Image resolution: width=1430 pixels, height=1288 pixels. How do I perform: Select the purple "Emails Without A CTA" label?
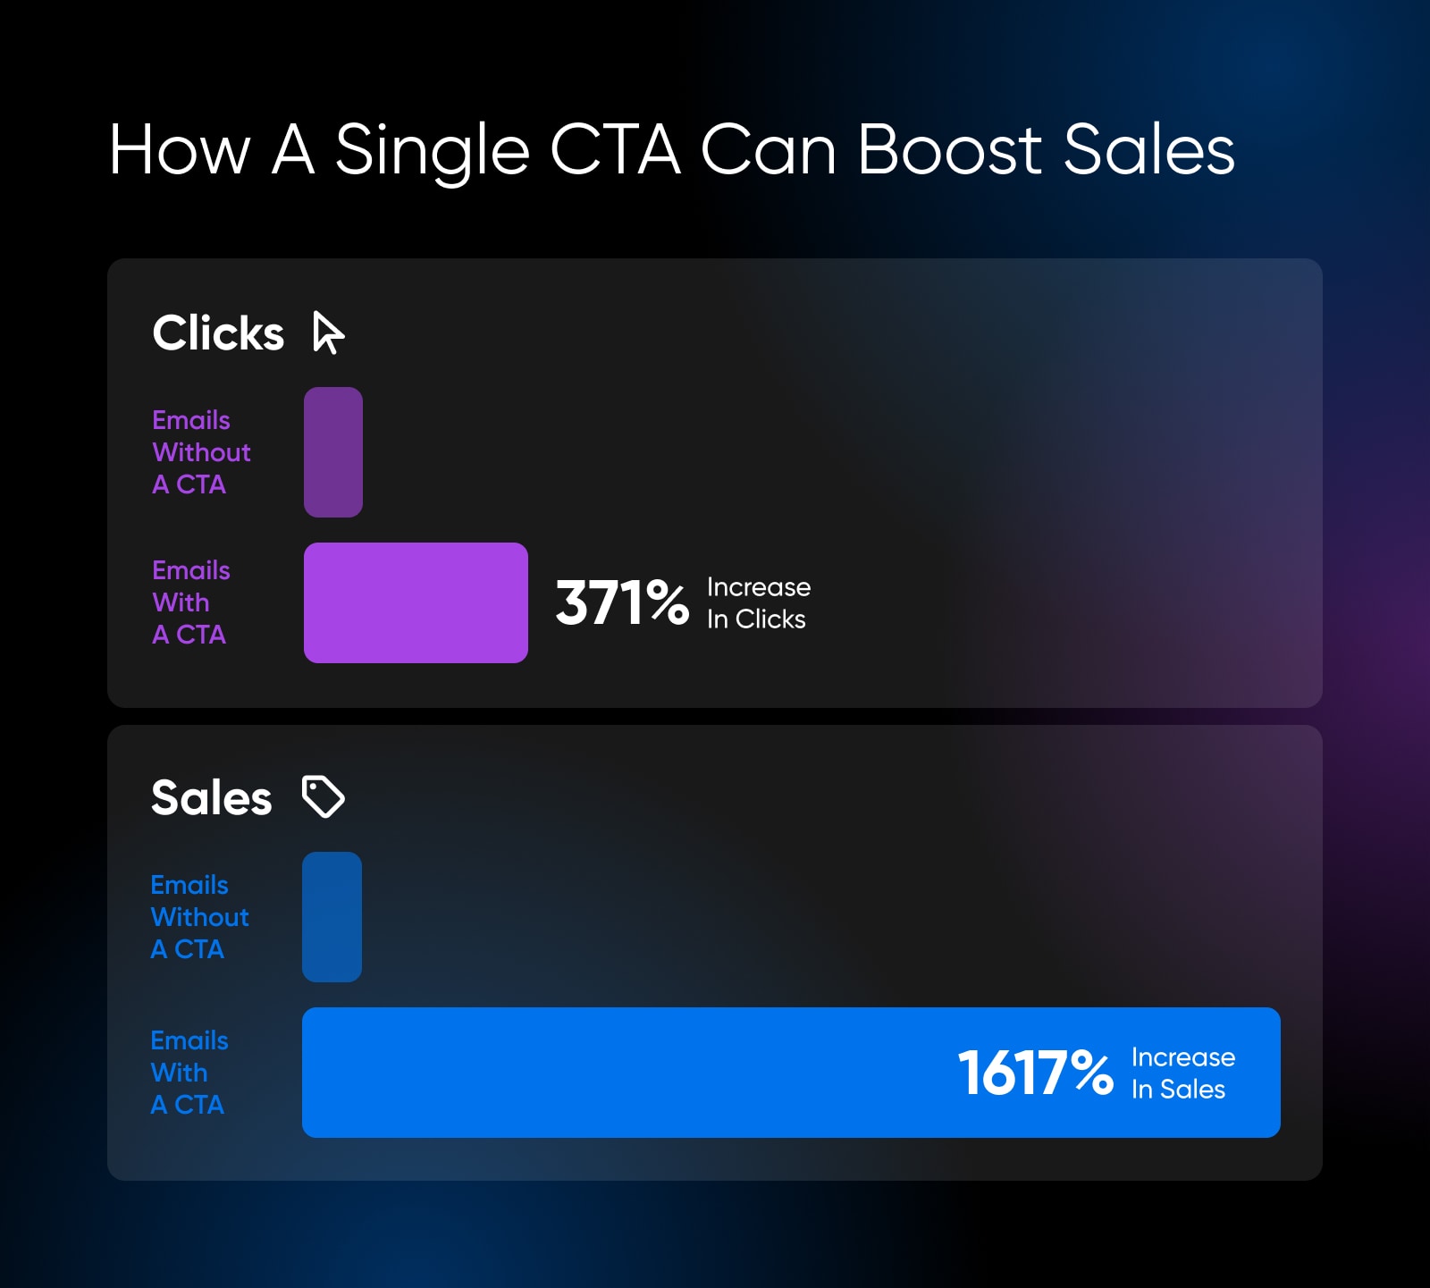coord(201,452)
